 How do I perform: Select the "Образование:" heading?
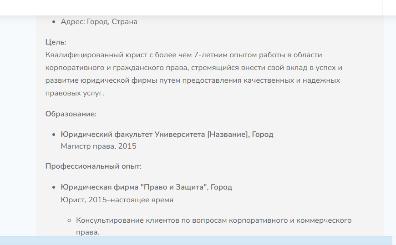pyautogui.click(x=71, y=114)
